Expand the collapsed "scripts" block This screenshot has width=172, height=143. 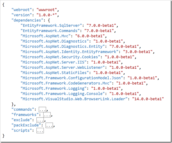tap(40, 130)
